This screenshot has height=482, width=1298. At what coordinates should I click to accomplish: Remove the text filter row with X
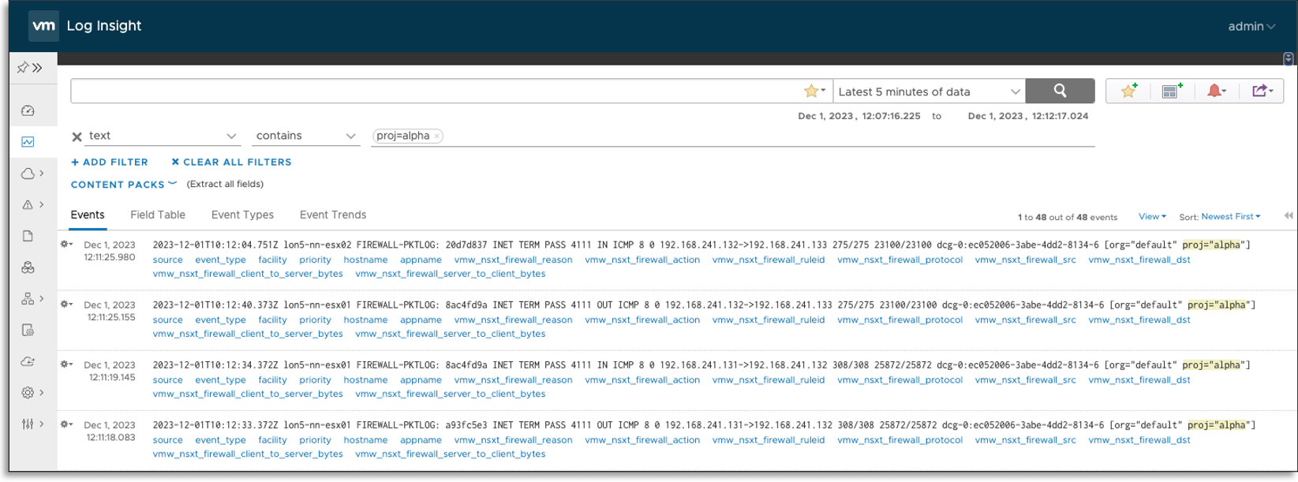point(77,136)
